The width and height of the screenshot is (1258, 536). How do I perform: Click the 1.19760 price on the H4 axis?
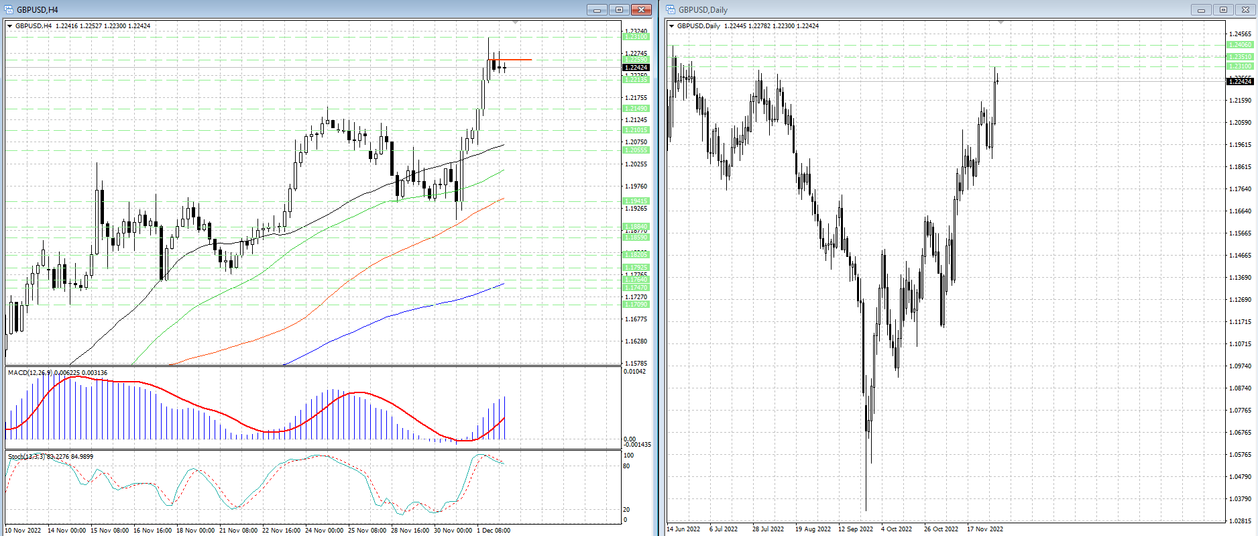[636, 186]
